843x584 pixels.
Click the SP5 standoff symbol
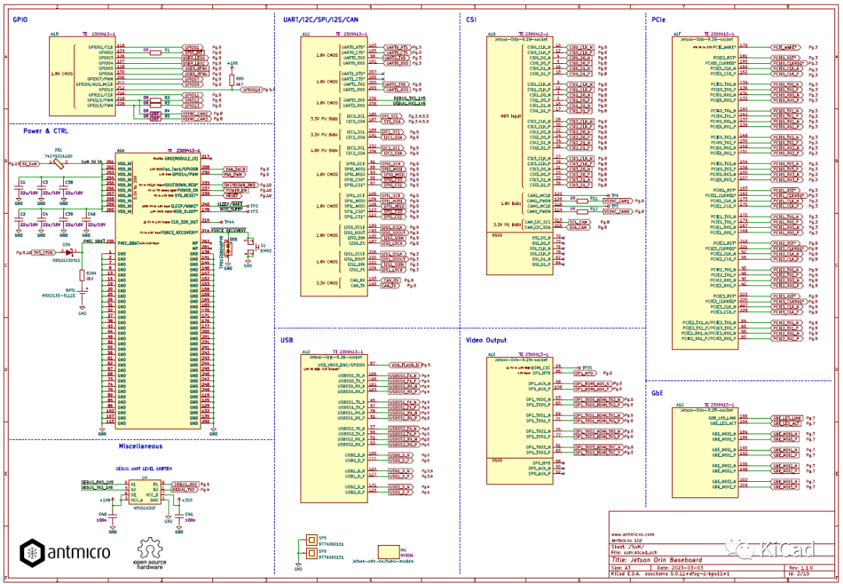click(311, 540)
